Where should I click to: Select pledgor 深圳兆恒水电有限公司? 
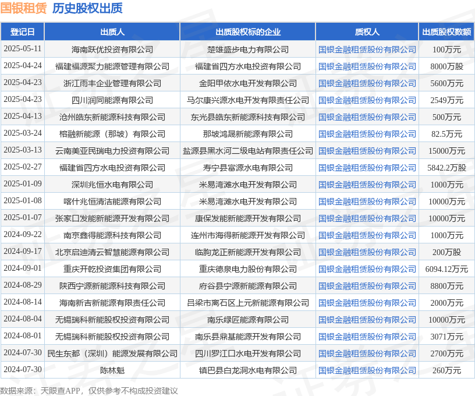[x=112, y=185]
